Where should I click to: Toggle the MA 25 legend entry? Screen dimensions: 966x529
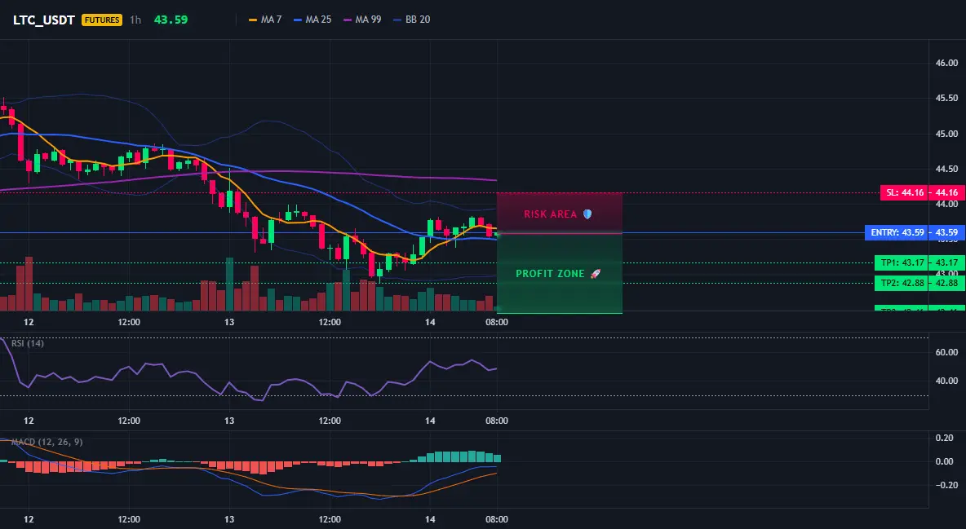[x=312, y=20]
